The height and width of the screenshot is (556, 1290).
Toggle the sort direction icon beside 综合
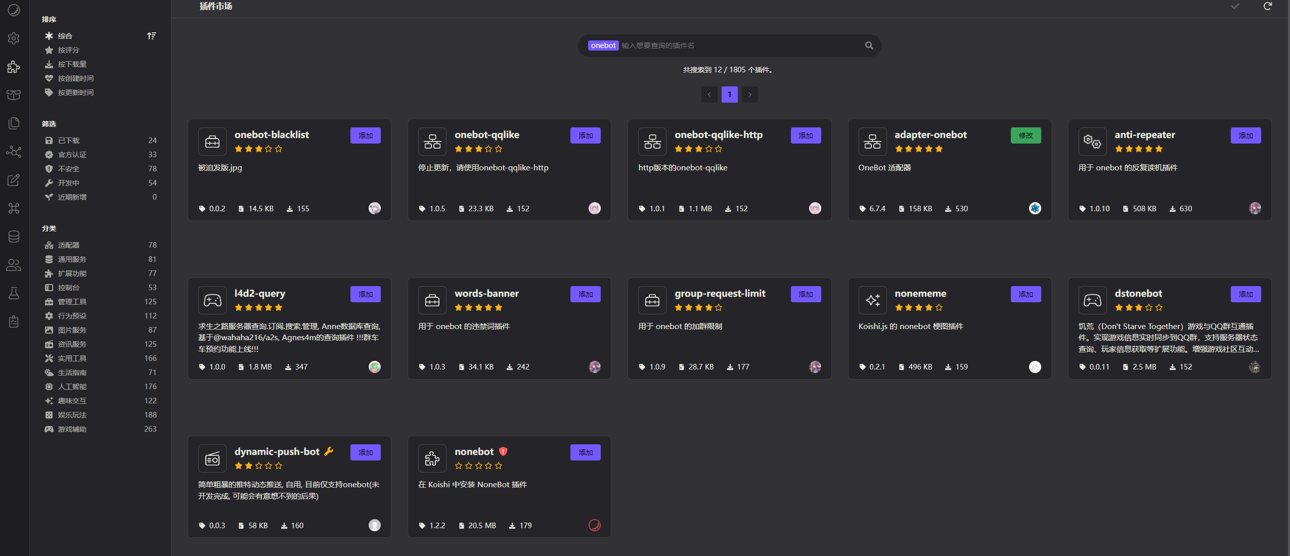[x=151, y=36]
